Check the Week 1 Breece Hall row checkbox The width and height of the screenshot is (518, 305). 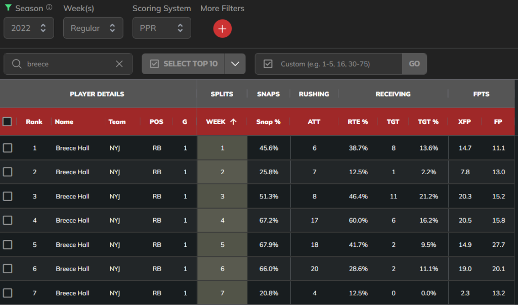tap(7, 148)
